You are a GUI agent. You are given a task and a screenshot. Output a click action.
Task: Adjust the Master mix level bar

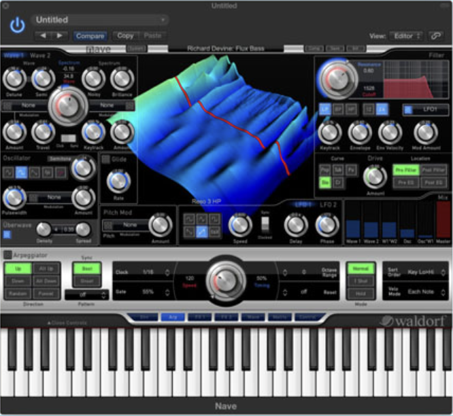coord(443,220)
